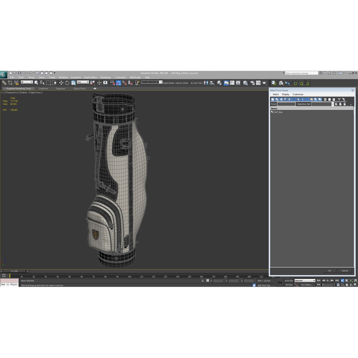
Task: Click the Redo arrow in quick access toolbar
Action: 30,73
